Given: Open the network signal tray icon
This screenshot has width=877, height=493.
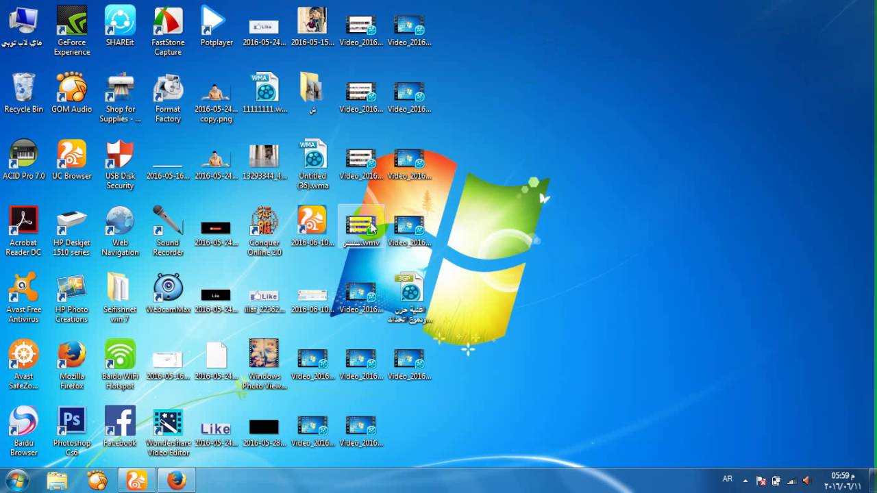Looking at the screenshot, I should click(x=791, y=481).
